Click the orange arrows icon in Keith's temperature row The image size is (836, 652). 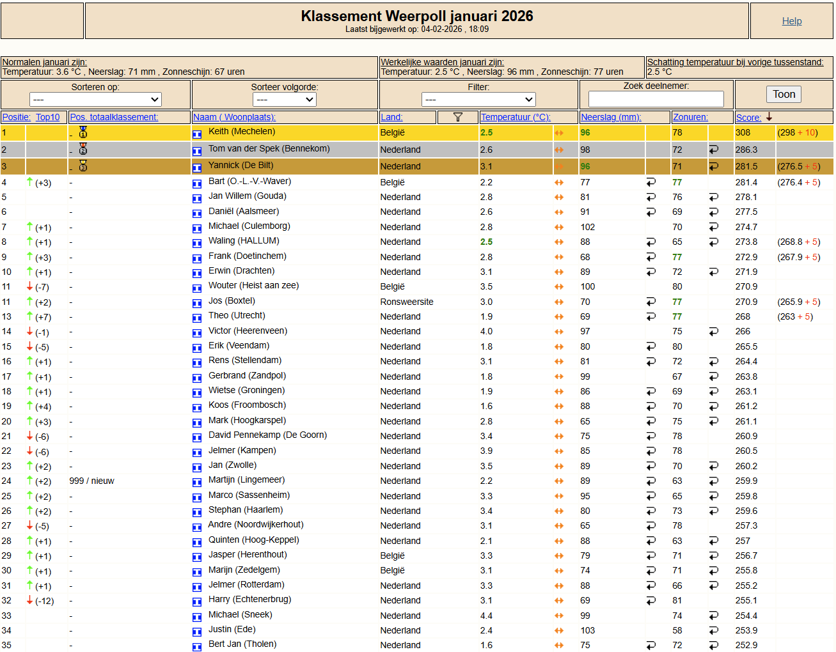tap(559, 133)
